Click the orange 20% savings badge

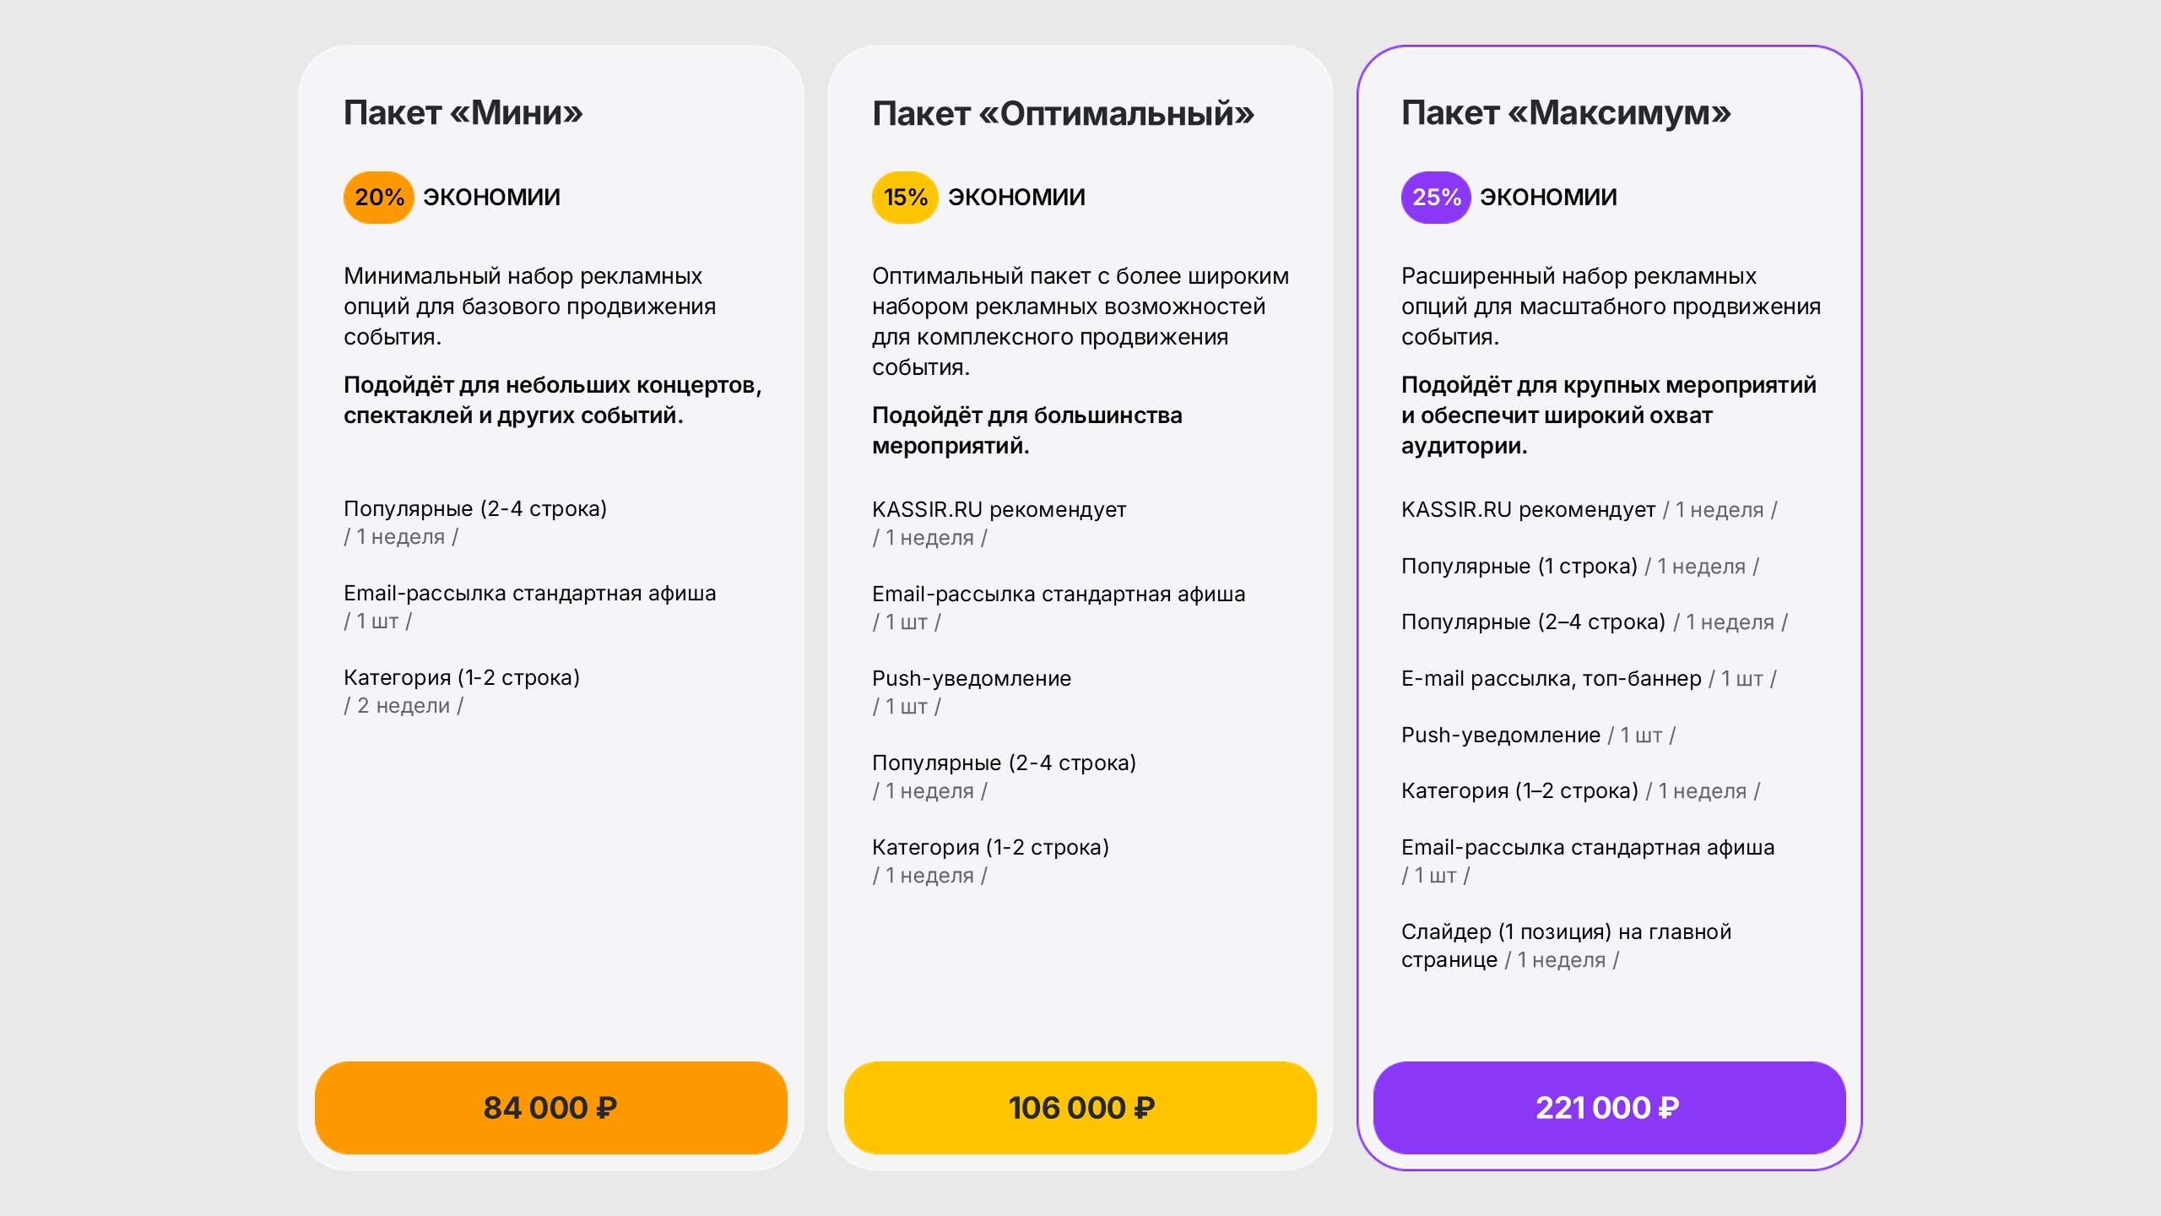coord(378,198)
